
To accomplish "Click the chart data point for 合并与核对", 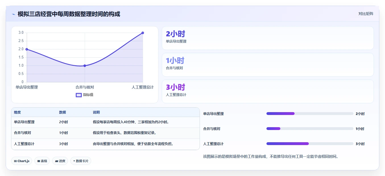I will coord(85,66).
